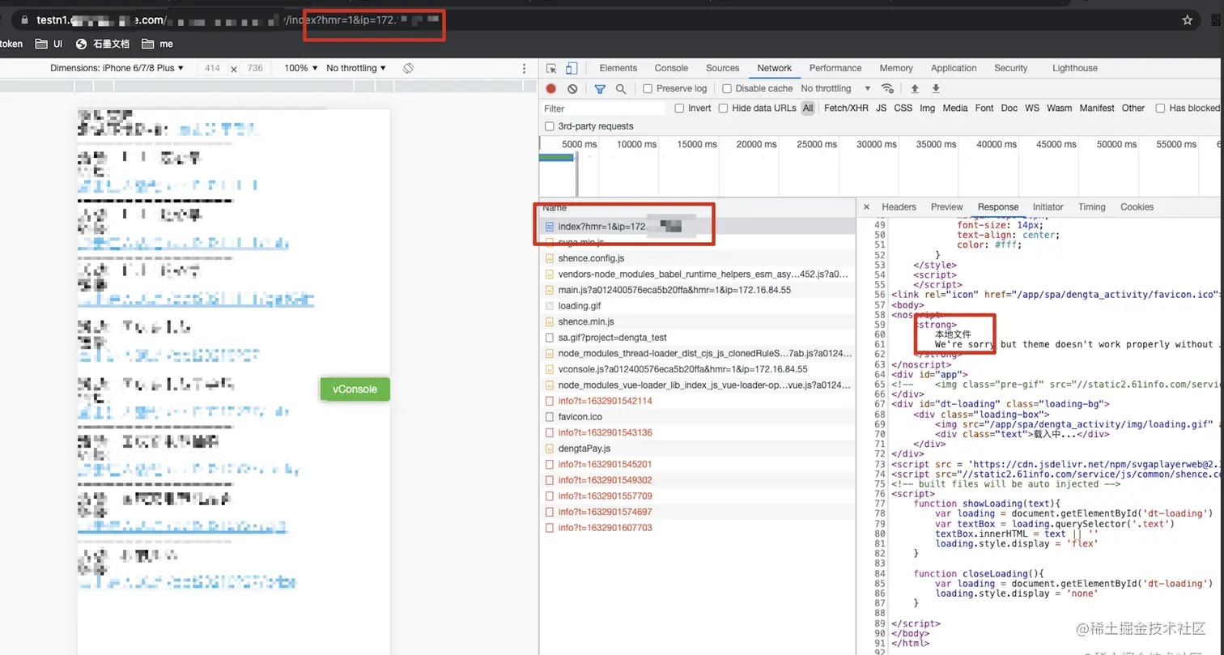Filter requests by WS type

[1032, 108]
